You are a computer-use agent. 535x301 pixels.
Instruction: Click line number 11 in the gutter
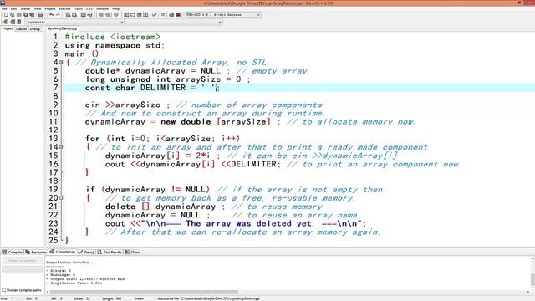[53, 121]
